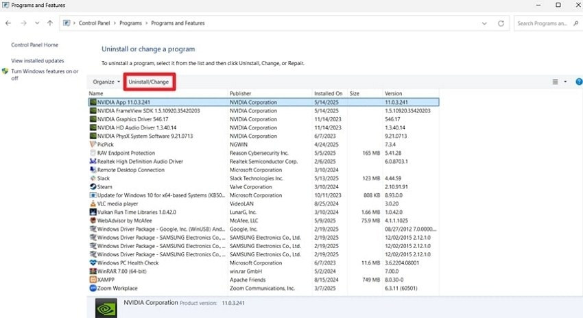Select the VideoLAN publisher cell

tap(241, 204)
